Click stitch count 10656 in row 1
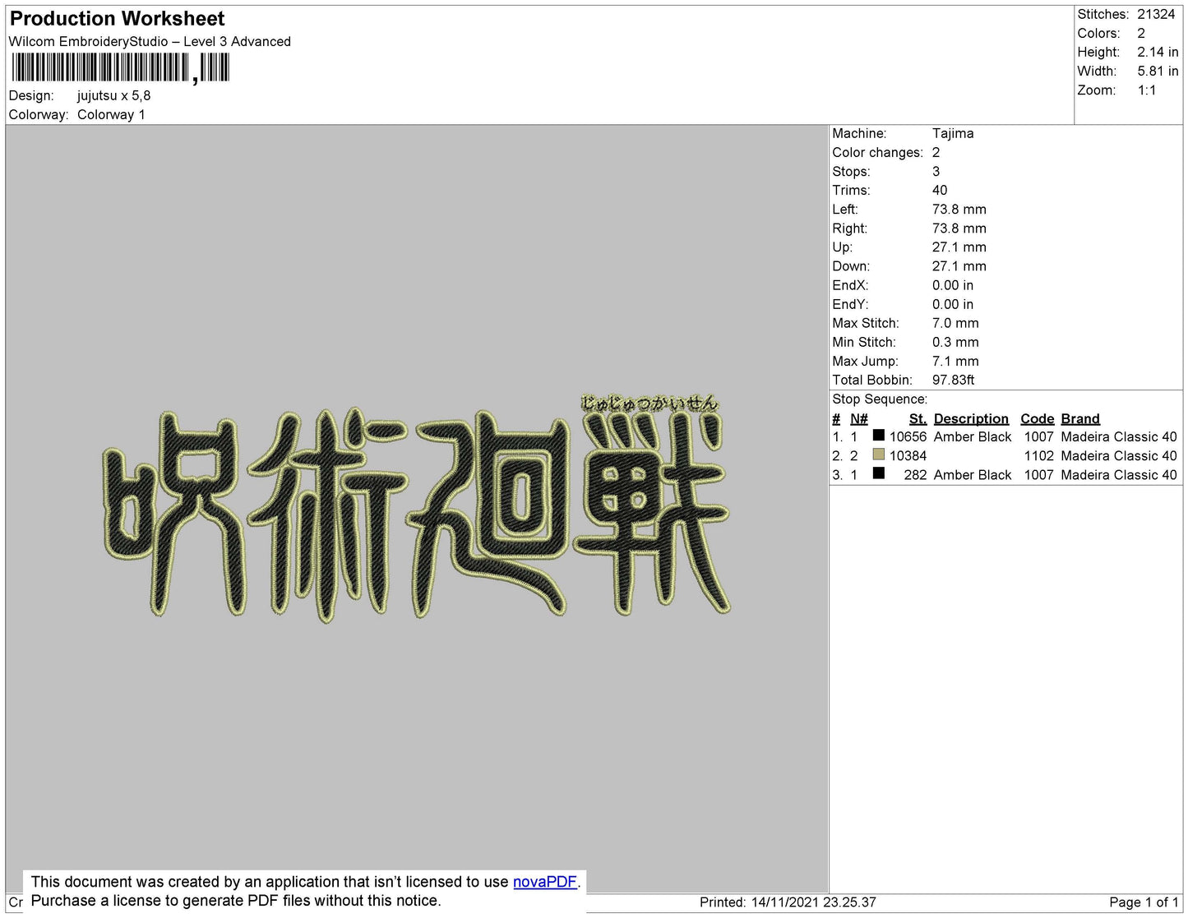This screenshot has width=1188, height=918. (x=908, y=436)
